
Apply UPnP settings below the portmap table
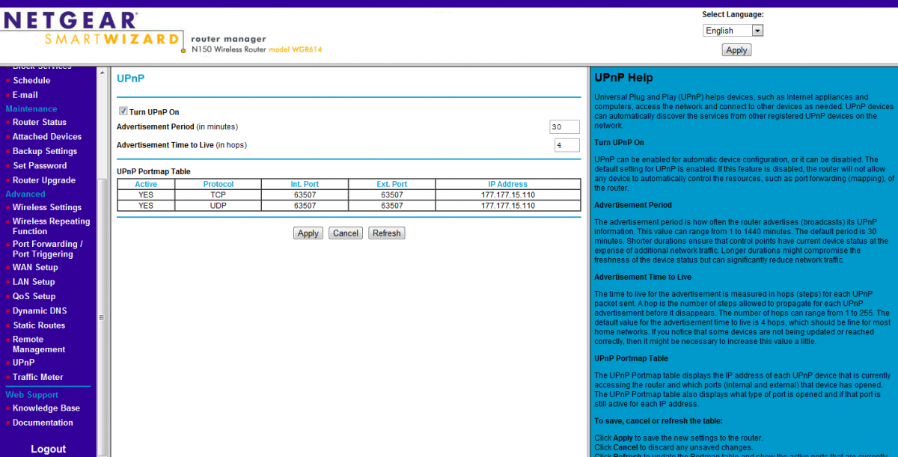pos(308,233)
